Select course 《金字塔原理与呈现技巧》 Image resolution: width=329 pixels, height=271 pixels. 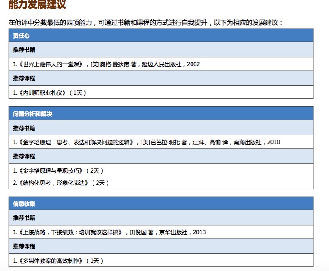click(x=51, y=170)
